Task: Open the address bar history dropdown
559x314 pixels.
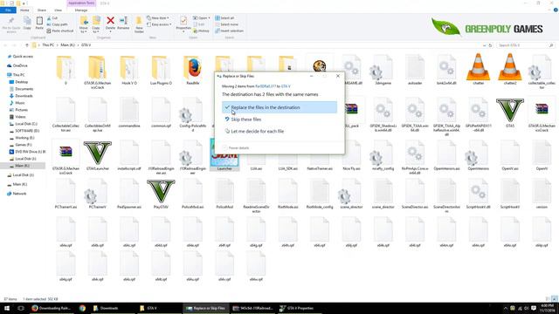Action: [484, 45]
